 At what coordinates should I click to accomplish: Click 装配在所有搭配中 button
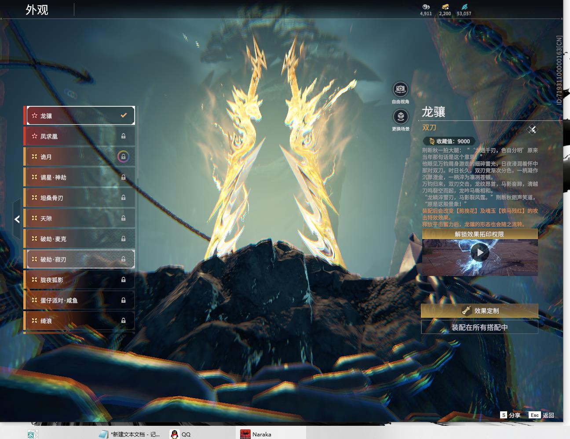coord(479,327)
